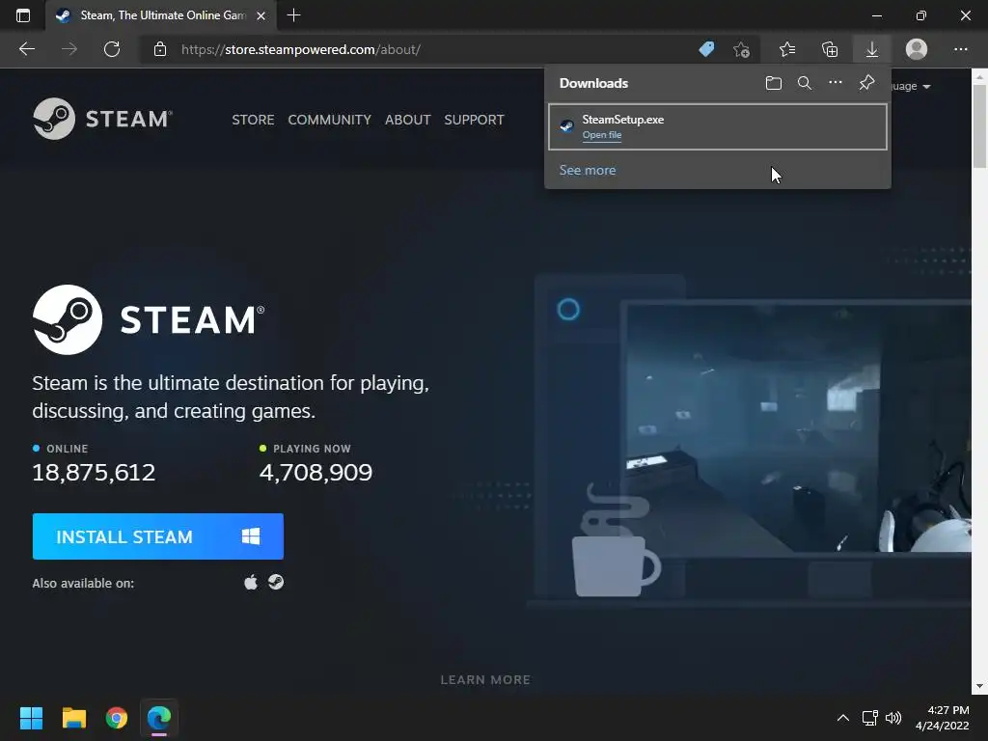Open the COMMUNITY menu
Viewport: 988px width, 741px height.
coord(330,120)
